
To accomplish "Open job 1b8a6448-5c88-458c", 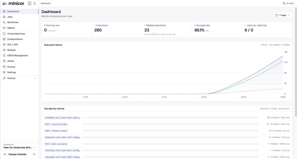I will 63,138.
